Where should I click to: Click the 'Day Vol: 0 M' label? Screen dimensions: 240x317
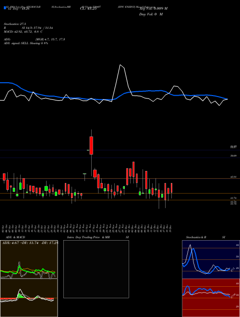click(x=151, y=14)
